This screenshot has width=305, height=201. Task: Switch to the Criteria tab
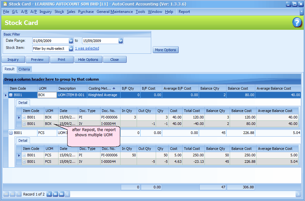click(24, 69)
